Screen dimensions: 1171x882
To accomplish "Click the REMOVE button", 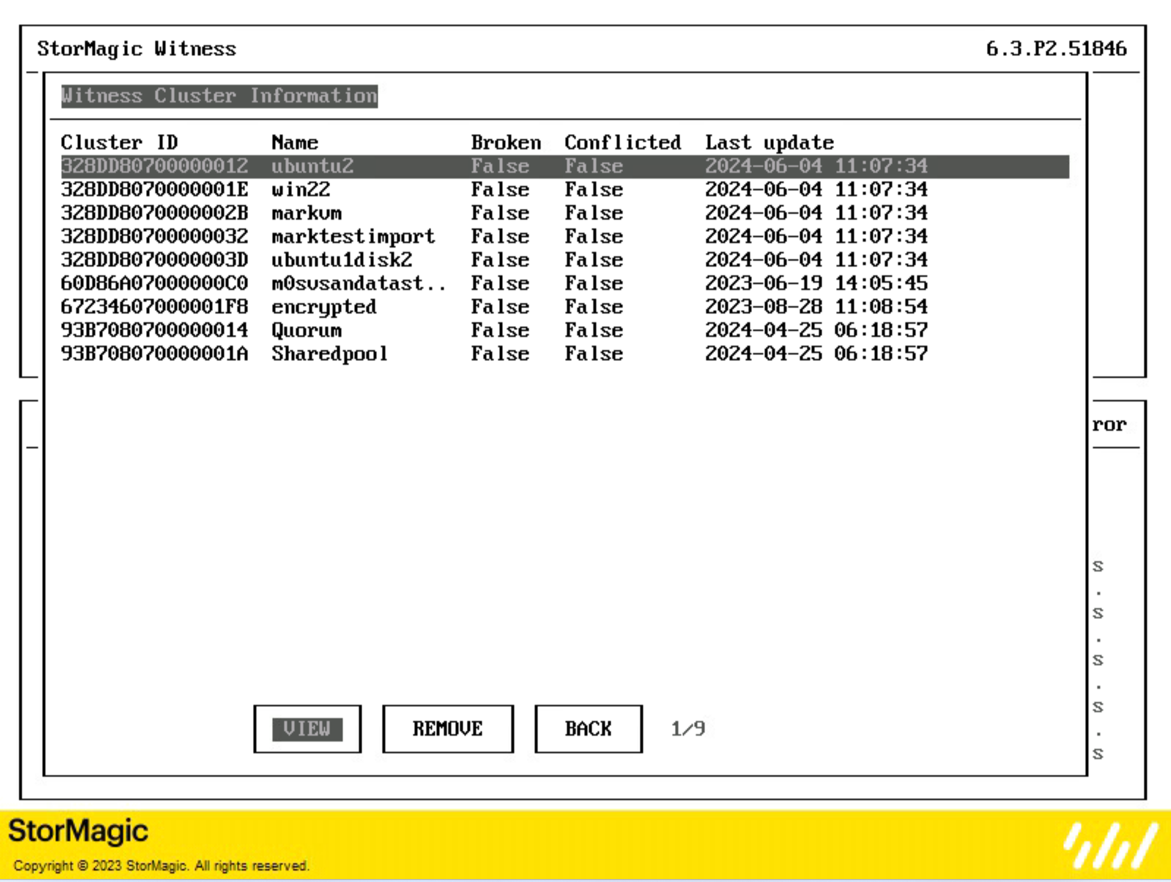I will tap(448, 729).
